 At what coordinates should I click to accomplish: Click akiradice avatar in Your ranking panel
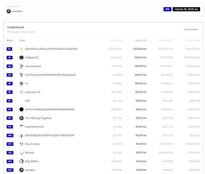coord(9,11)
